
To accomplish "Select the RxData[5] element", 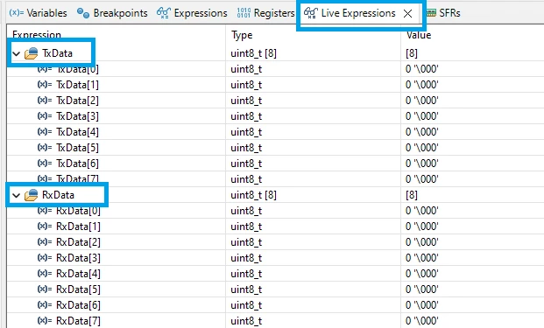I will tap(79, 290).
